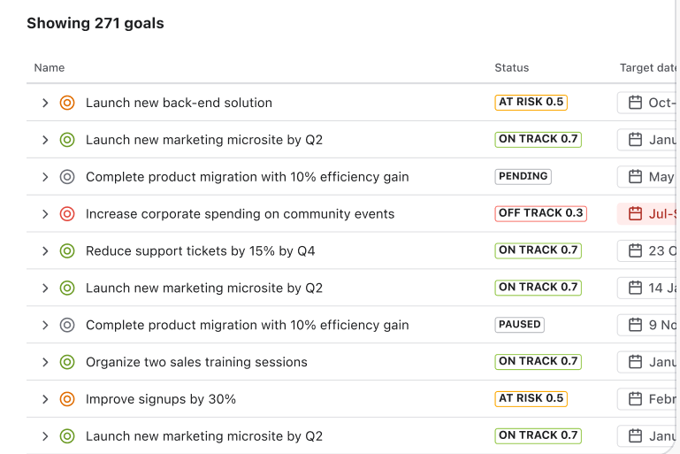This screenshot has height=454, width=680.
Task: Click red goal icon for Increase corporate spending
Action: coord(67,214)
